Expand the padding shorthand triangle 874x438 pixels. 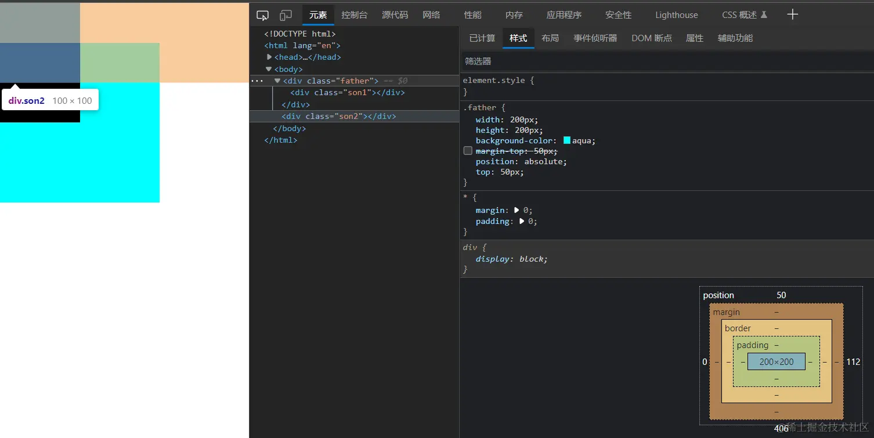pos(522,221)
